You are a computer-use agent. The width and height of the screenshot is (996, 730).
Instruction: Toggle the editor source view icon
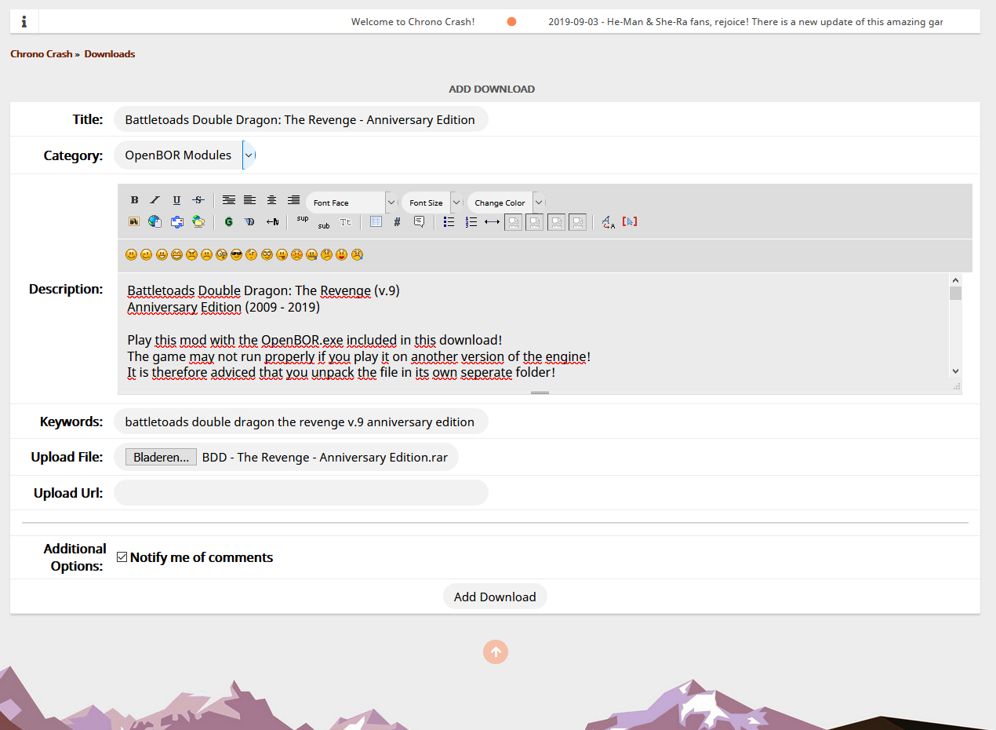pos(629,221)
